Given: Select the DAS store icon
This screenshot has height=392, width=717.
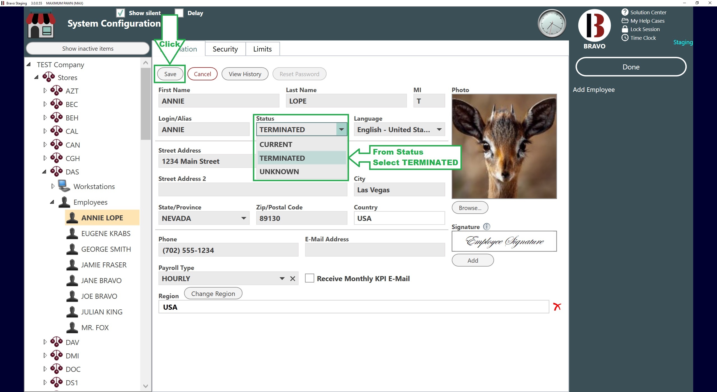Looking at the screenshot, I should [x=57, y=171].
